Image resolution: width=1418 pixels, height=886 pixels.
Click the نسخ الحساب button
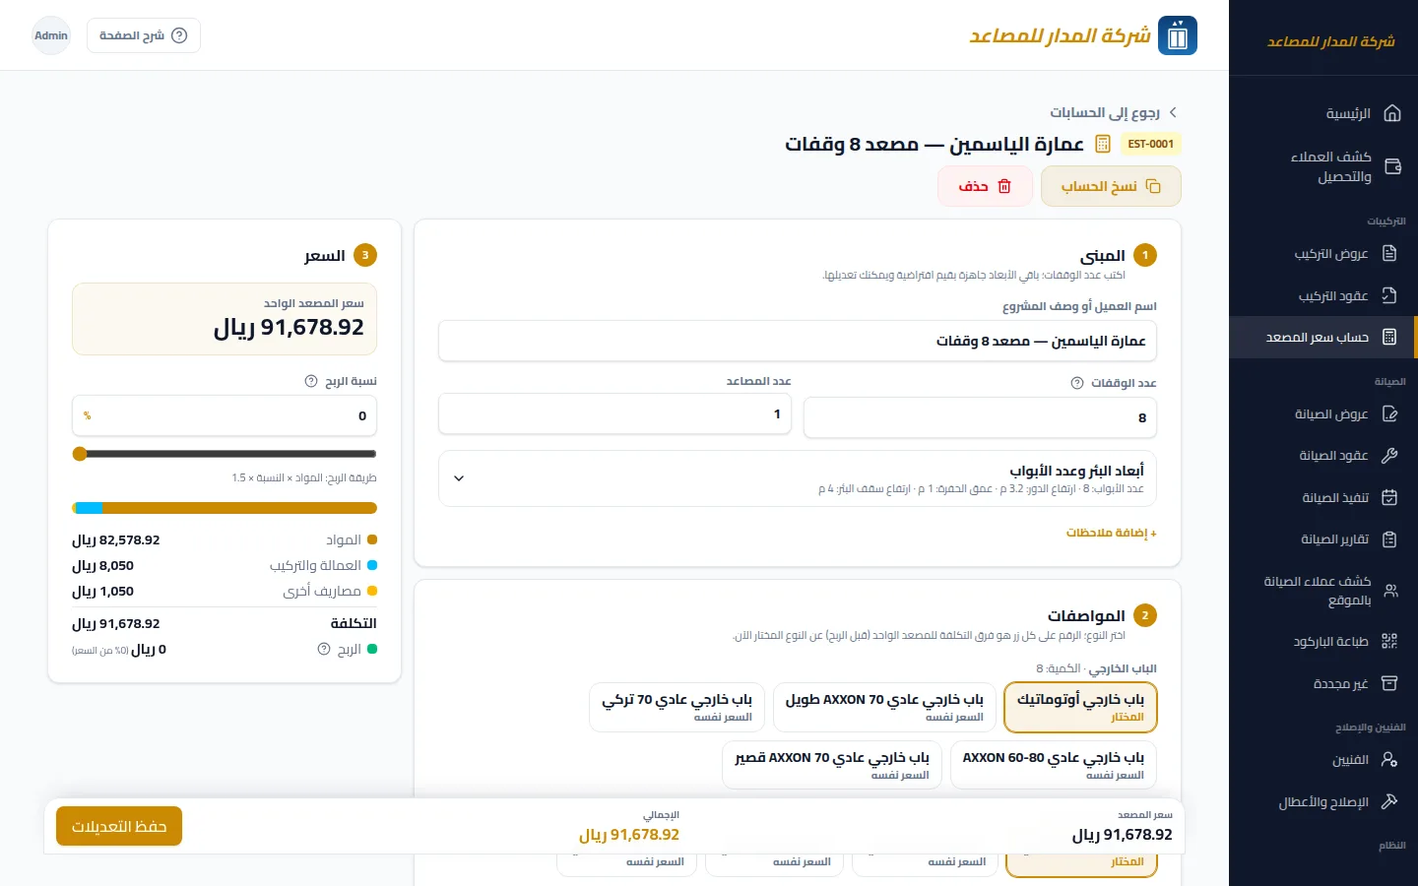pyautogui.click(x=1111, y=186)
